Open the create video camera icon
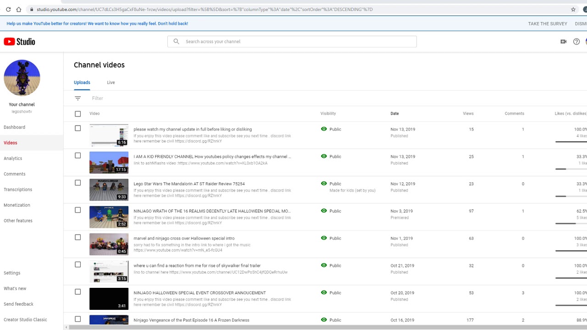 [564, 42]
